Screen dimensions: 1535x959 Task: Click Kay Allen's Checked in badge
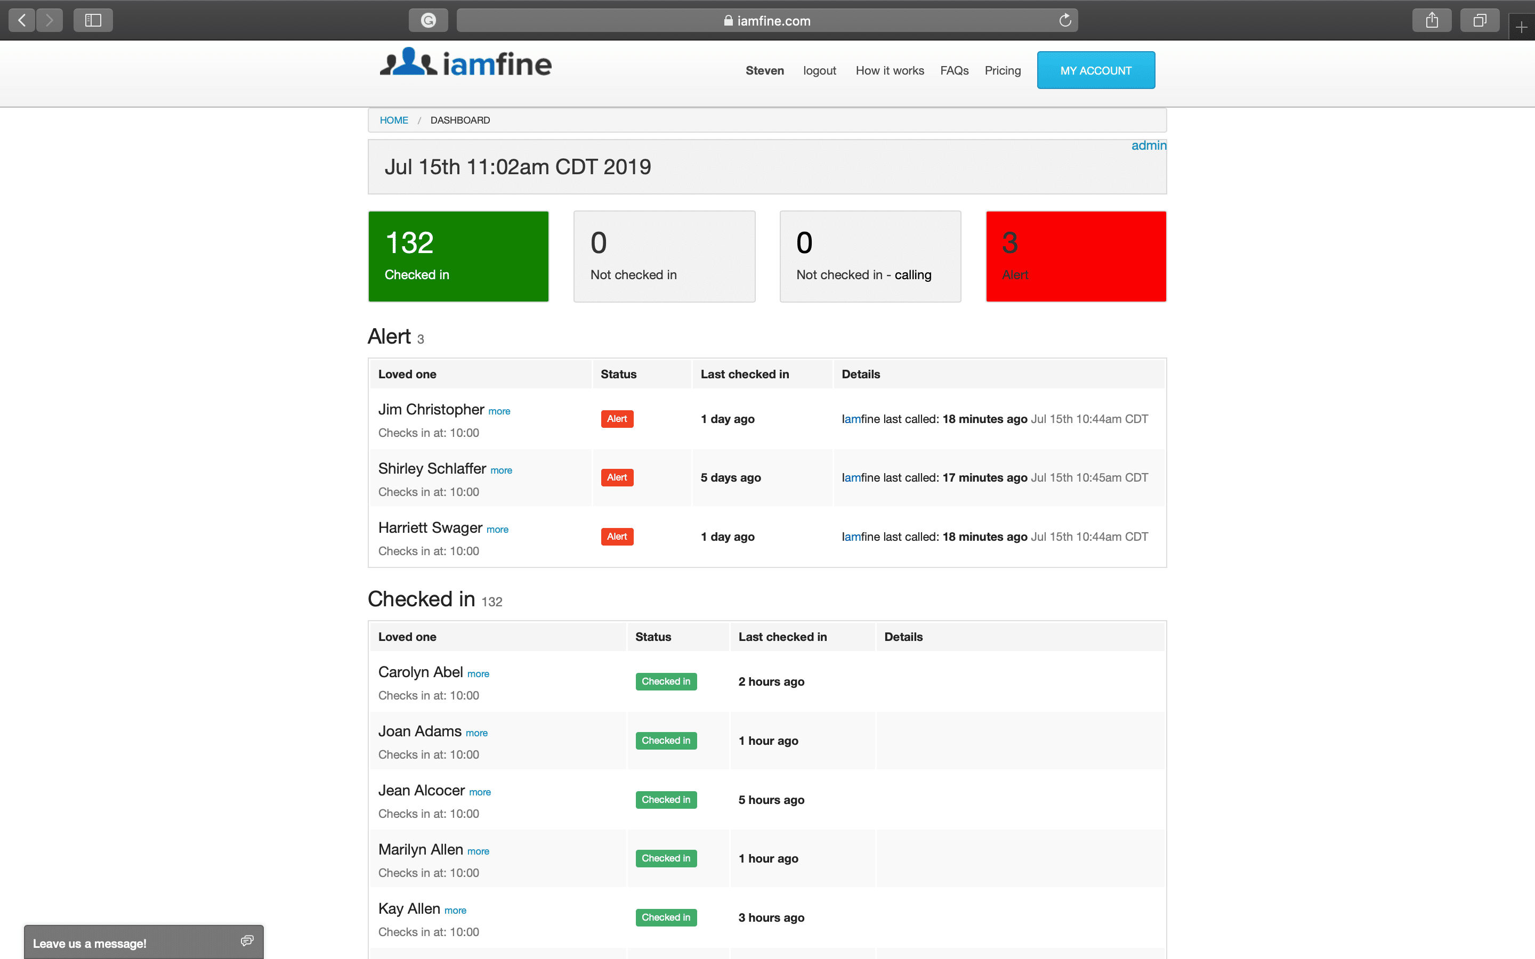click(666, 917)
